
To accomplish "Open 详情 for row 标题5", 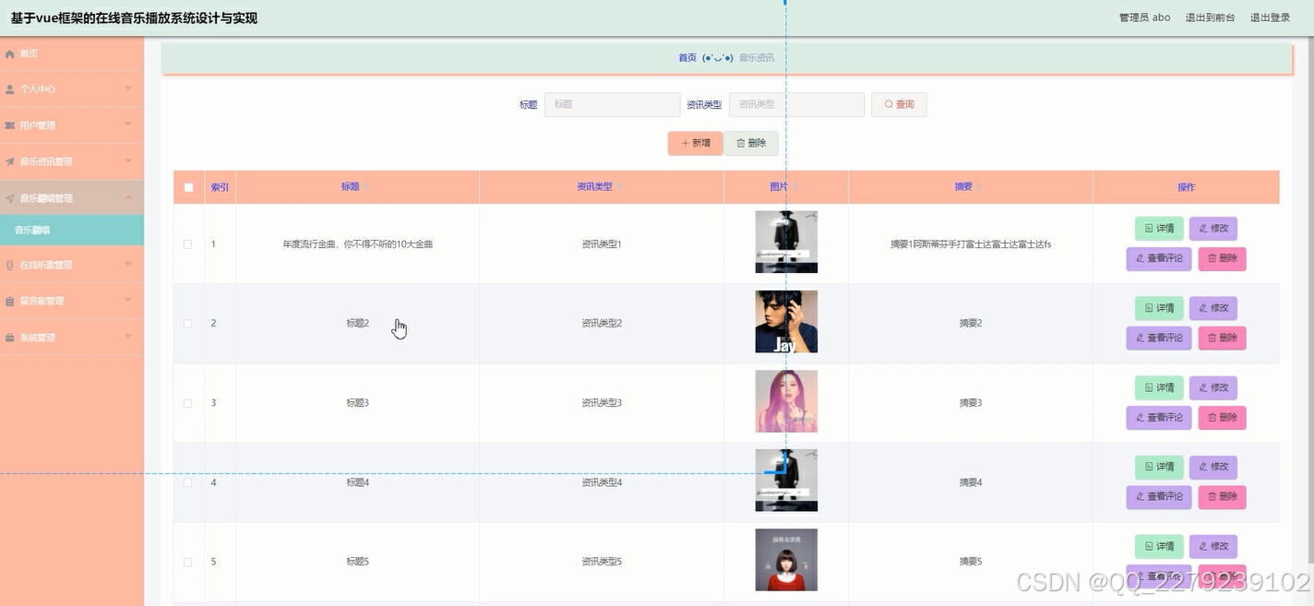I will pos(1159,546).
